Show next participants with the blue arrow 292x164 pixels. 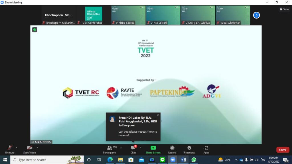tap(256, 15)
